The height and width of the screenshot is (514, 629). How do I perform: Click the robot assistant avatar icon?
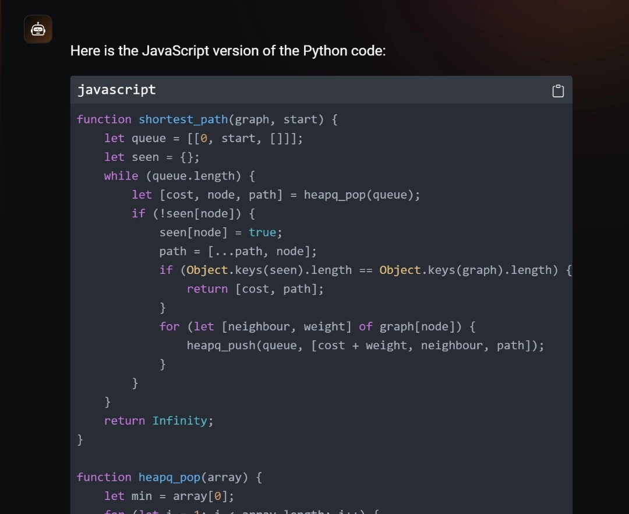(38, 29)
